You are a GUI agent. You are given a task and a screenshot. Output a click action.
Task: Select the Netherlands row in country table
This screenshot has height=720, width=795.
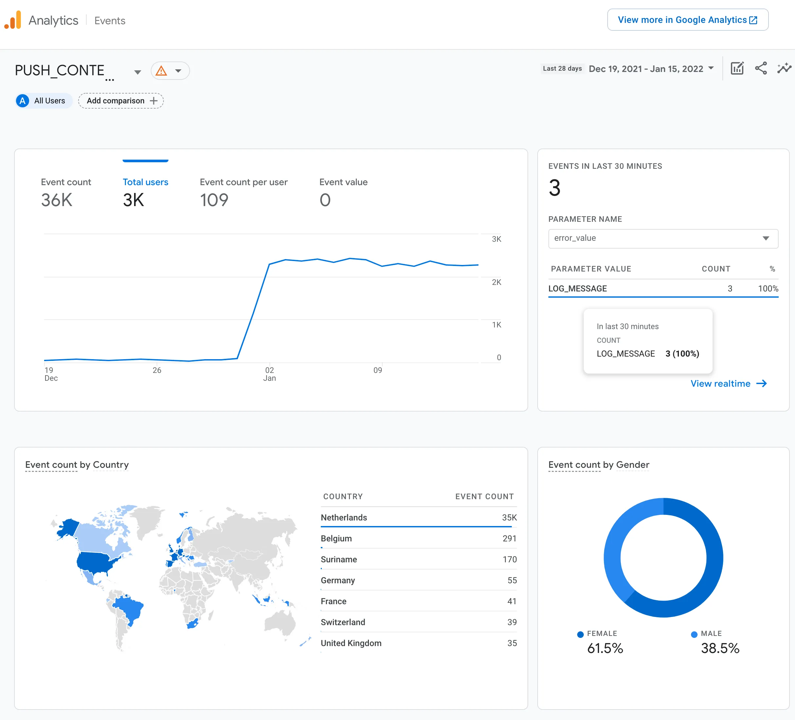(x=418, y=518)
